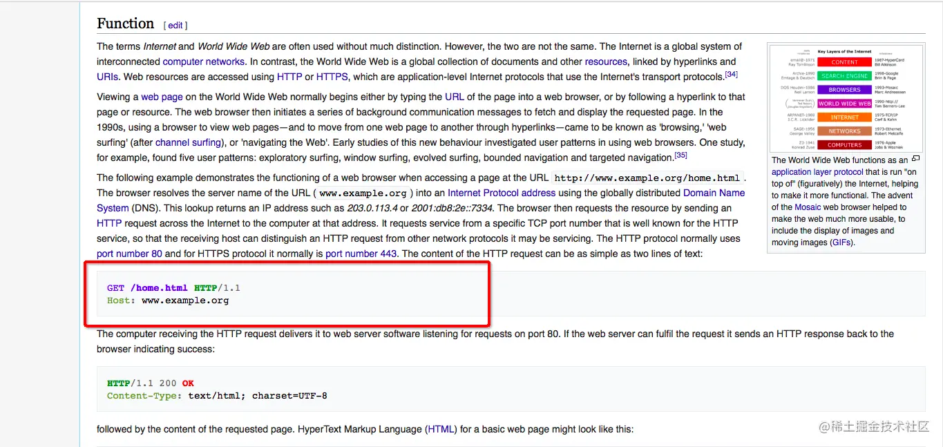
Task: Click the URL link in second paragraph
Action: point(455,97)
